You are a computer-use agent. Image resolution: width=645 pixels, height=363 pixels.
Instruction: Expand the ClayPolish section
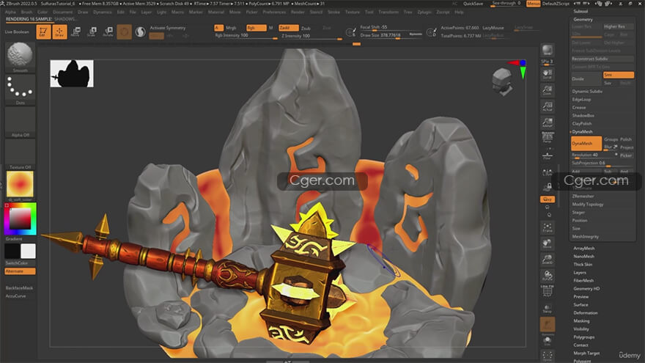582,123
